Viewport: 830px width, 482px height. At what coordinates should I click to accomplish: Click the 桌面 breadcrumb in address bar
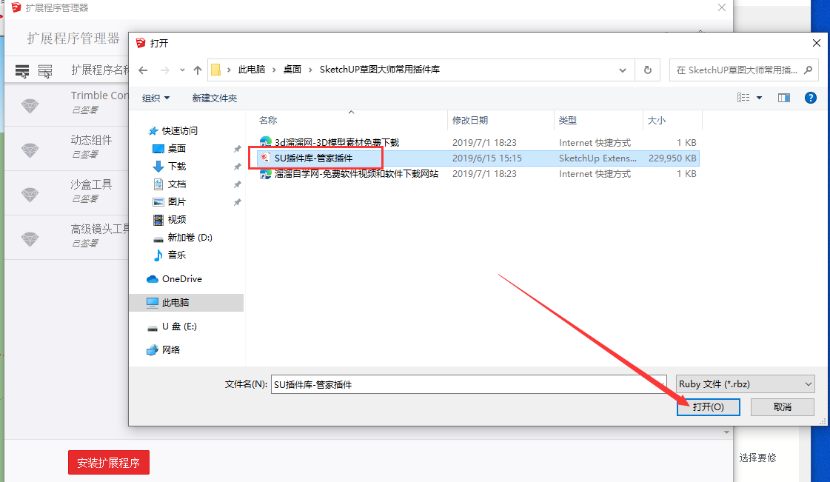(x=292, y=70)
